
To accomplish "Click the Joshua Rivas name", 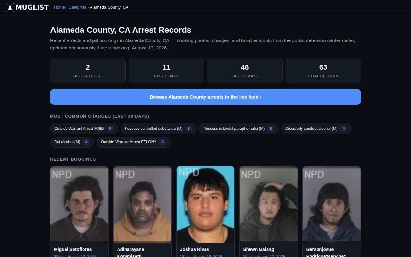I will click(194, 249).
